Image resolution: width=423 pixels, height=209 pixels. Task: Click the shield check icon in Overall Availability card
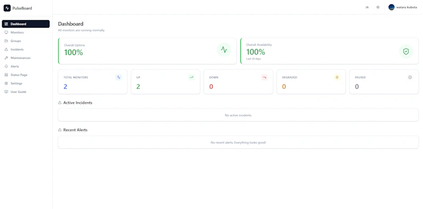[406, 51]
